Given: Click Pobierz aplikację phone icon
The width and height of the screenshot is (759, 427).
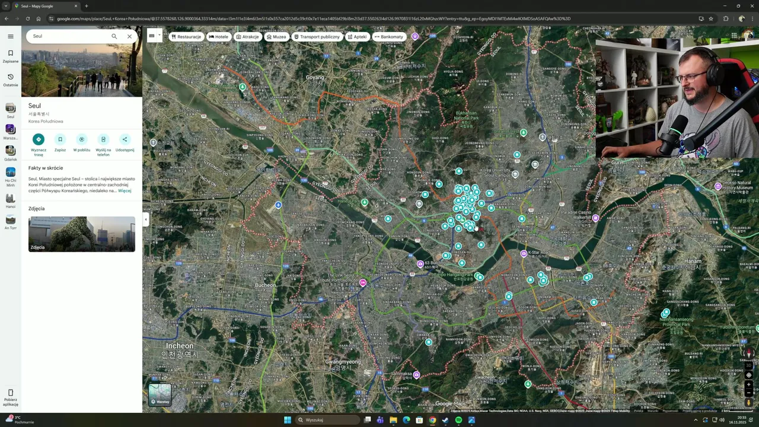Looking at the screenshot, I should [x=10, y=393].
